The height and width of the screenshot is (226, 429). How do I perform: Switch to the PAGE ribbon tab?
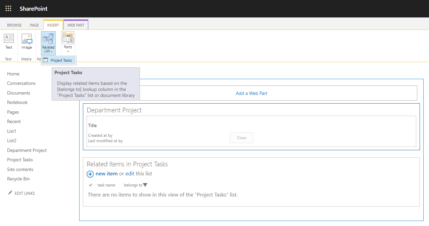(x=34, y=25)
